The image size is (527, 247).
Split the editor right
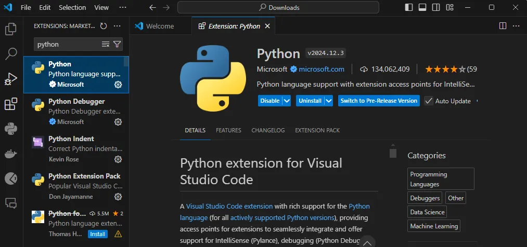pyautogui.click(x=503, y=26)
